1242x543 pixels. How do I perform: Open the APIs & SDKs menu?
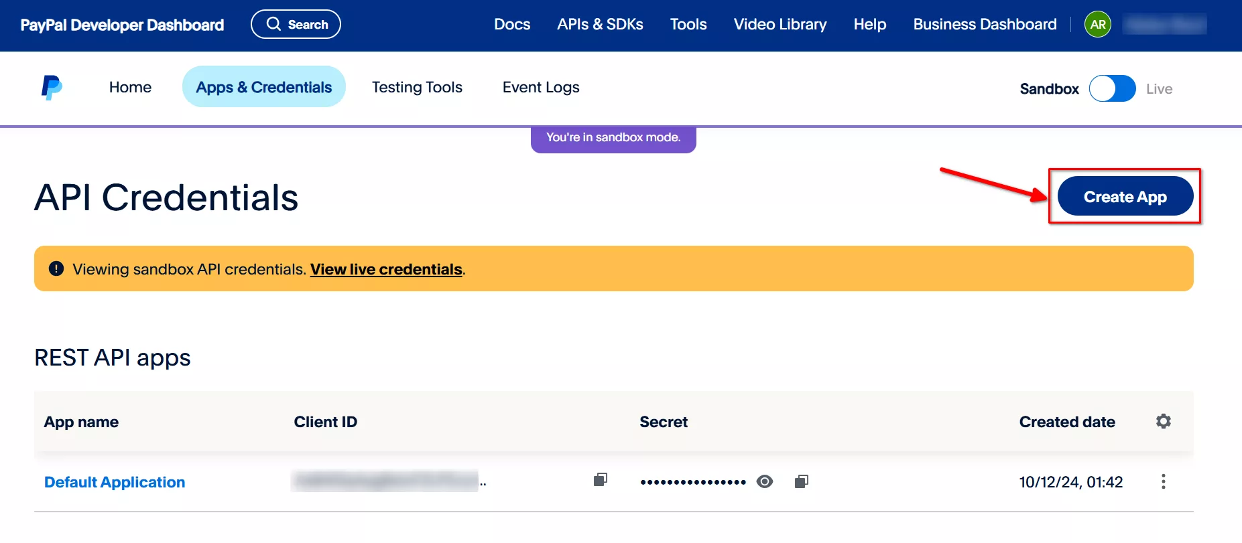coord(600,25)
